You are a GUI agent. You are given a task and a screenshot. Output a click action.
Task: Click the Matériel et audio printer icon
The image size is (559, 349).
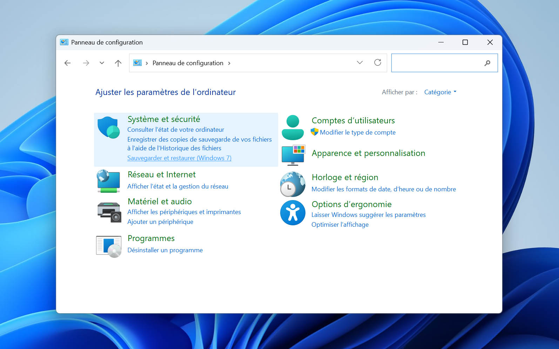click(109, 212)
